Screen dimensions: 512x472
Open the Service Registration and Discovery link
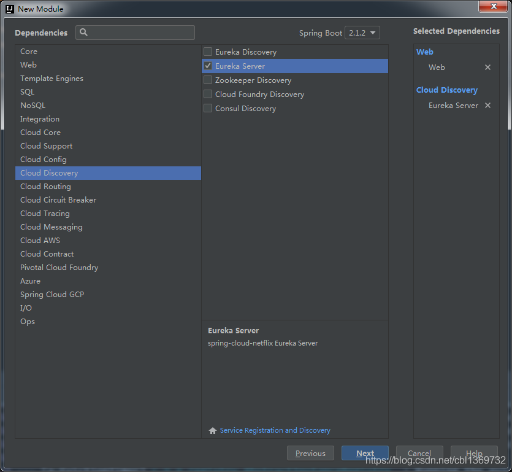pos(275,431)
